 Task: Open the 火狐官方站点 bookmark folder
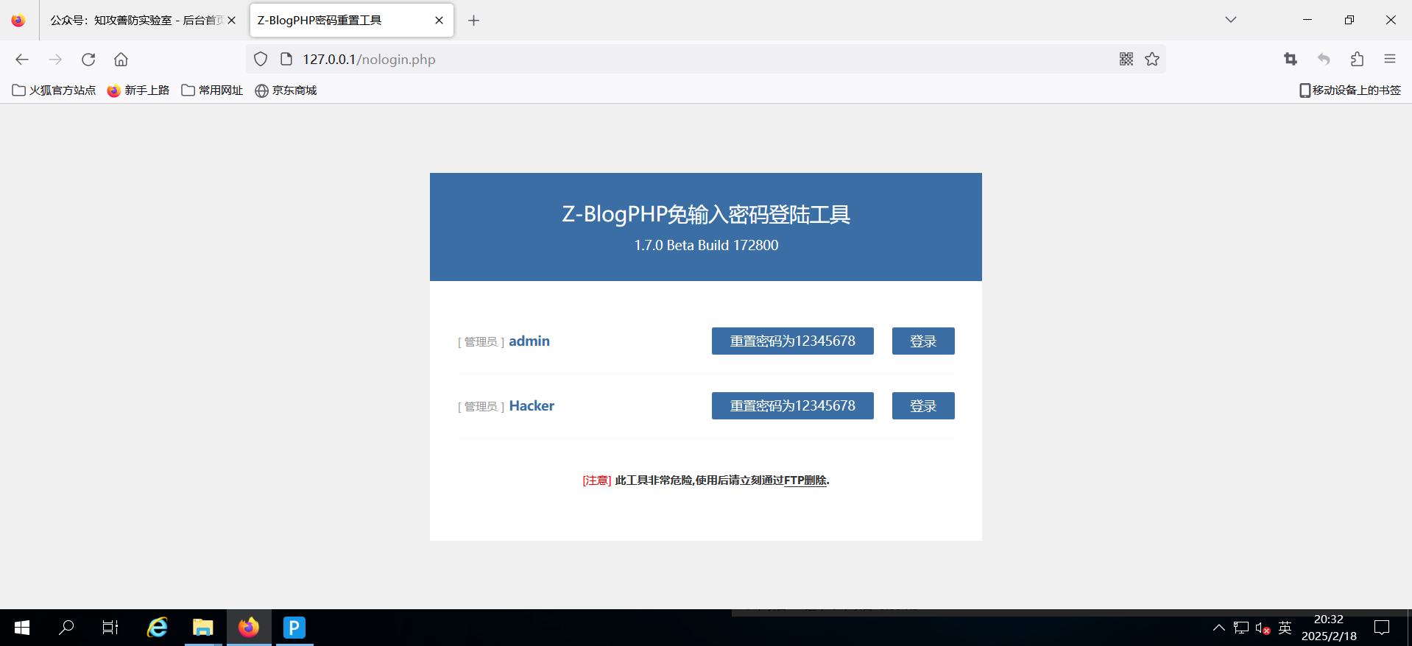point(54,90)
